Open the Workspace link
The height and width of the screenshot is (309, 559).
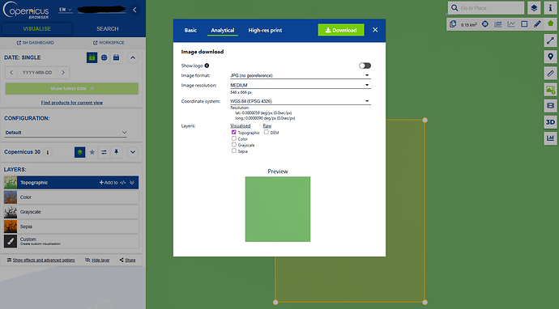click(109, 43)
